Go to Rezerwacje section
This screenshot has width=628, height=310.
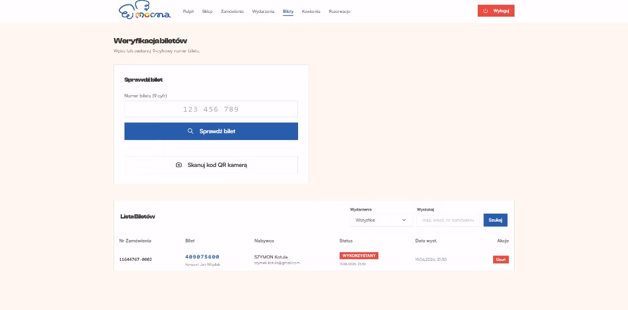click(x=340, y=12)
